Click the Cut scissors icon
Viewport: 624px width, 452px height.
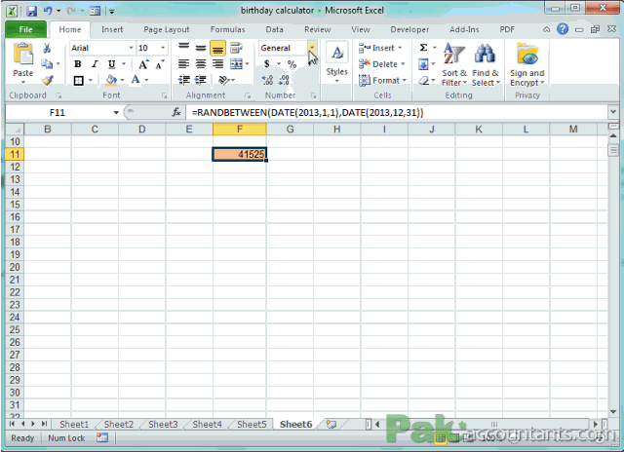(47, 48)
